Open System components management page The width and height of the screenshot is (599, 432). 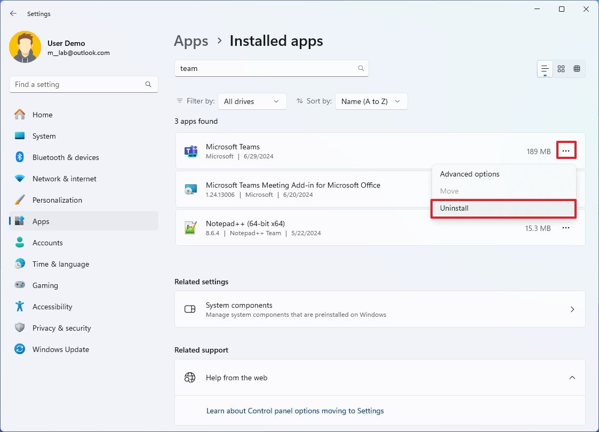point(380,309)
